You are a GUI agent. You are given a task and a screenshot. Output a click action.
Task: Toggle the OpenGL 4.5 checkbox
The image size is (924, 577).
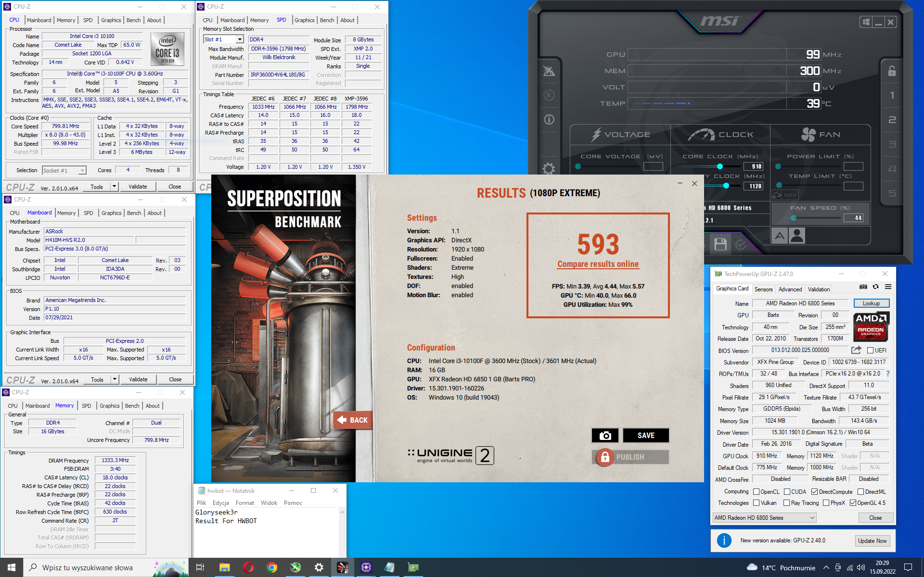coord(853,503)
